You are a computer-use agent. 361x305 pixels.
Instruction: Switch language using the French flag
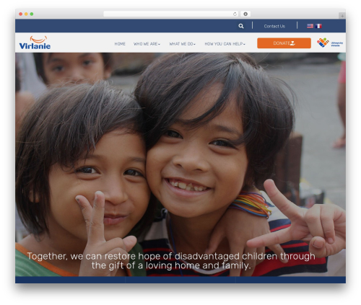tap(318, 26)
